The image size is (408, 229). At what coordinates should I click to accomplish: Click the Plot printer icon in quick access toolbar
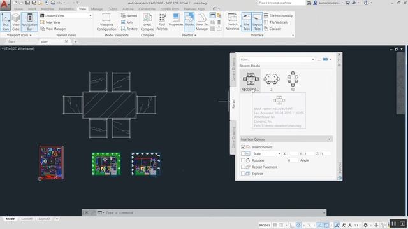tap(53, 3)
